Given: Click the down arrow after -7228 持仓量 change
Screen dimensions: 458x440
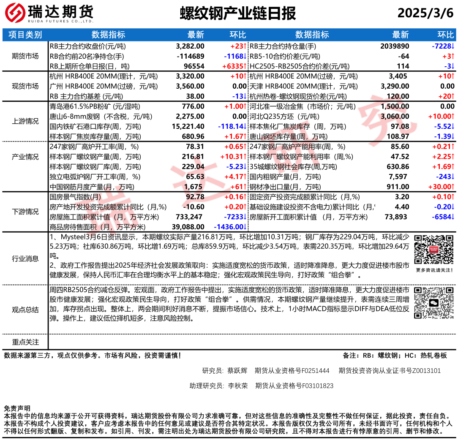Looking at the screenshot, I should point(453,46).
